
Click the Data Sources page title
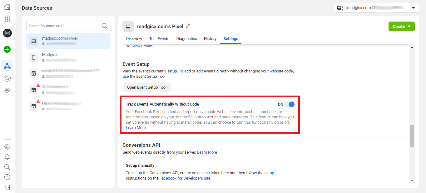[37, 8]
